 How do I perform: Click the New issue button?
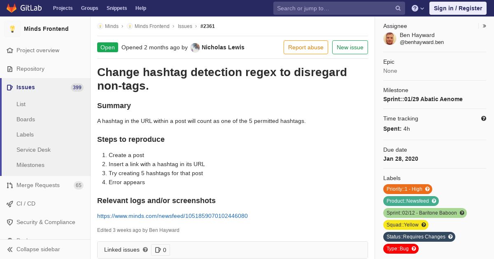tap(350, 47)
